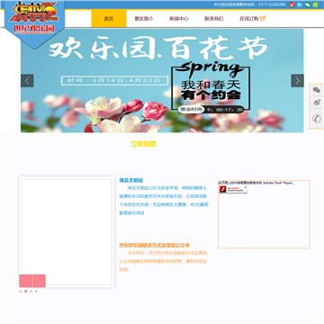The height and width of the screenshot is (324, 324).
Task: Open the orange 世纪欢乐园联系方式及微信公众号 heading
Action: 155,245
